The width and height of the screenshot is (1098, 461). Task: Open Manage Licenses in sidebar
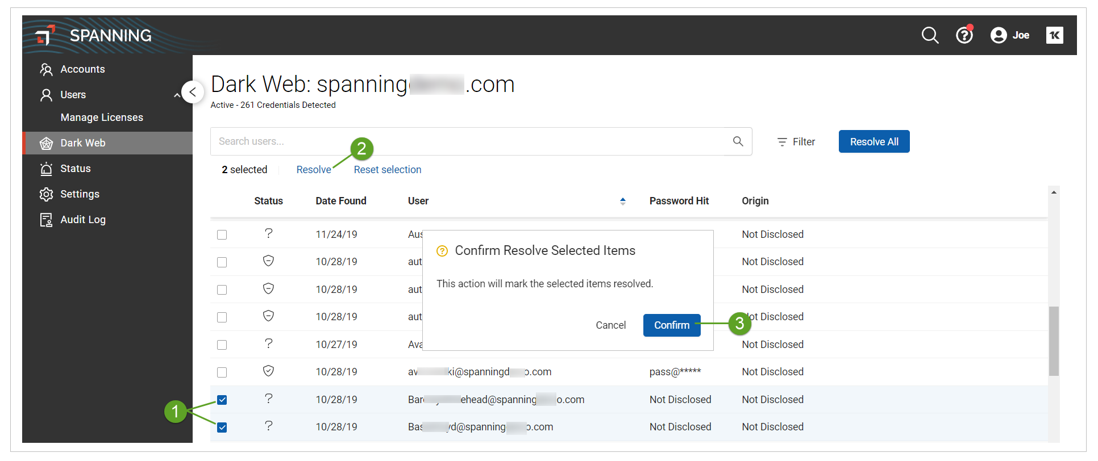click(102, 118)
